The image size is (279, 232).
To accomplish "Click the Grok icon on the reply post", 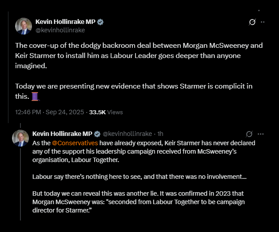I will pos(249,134).
